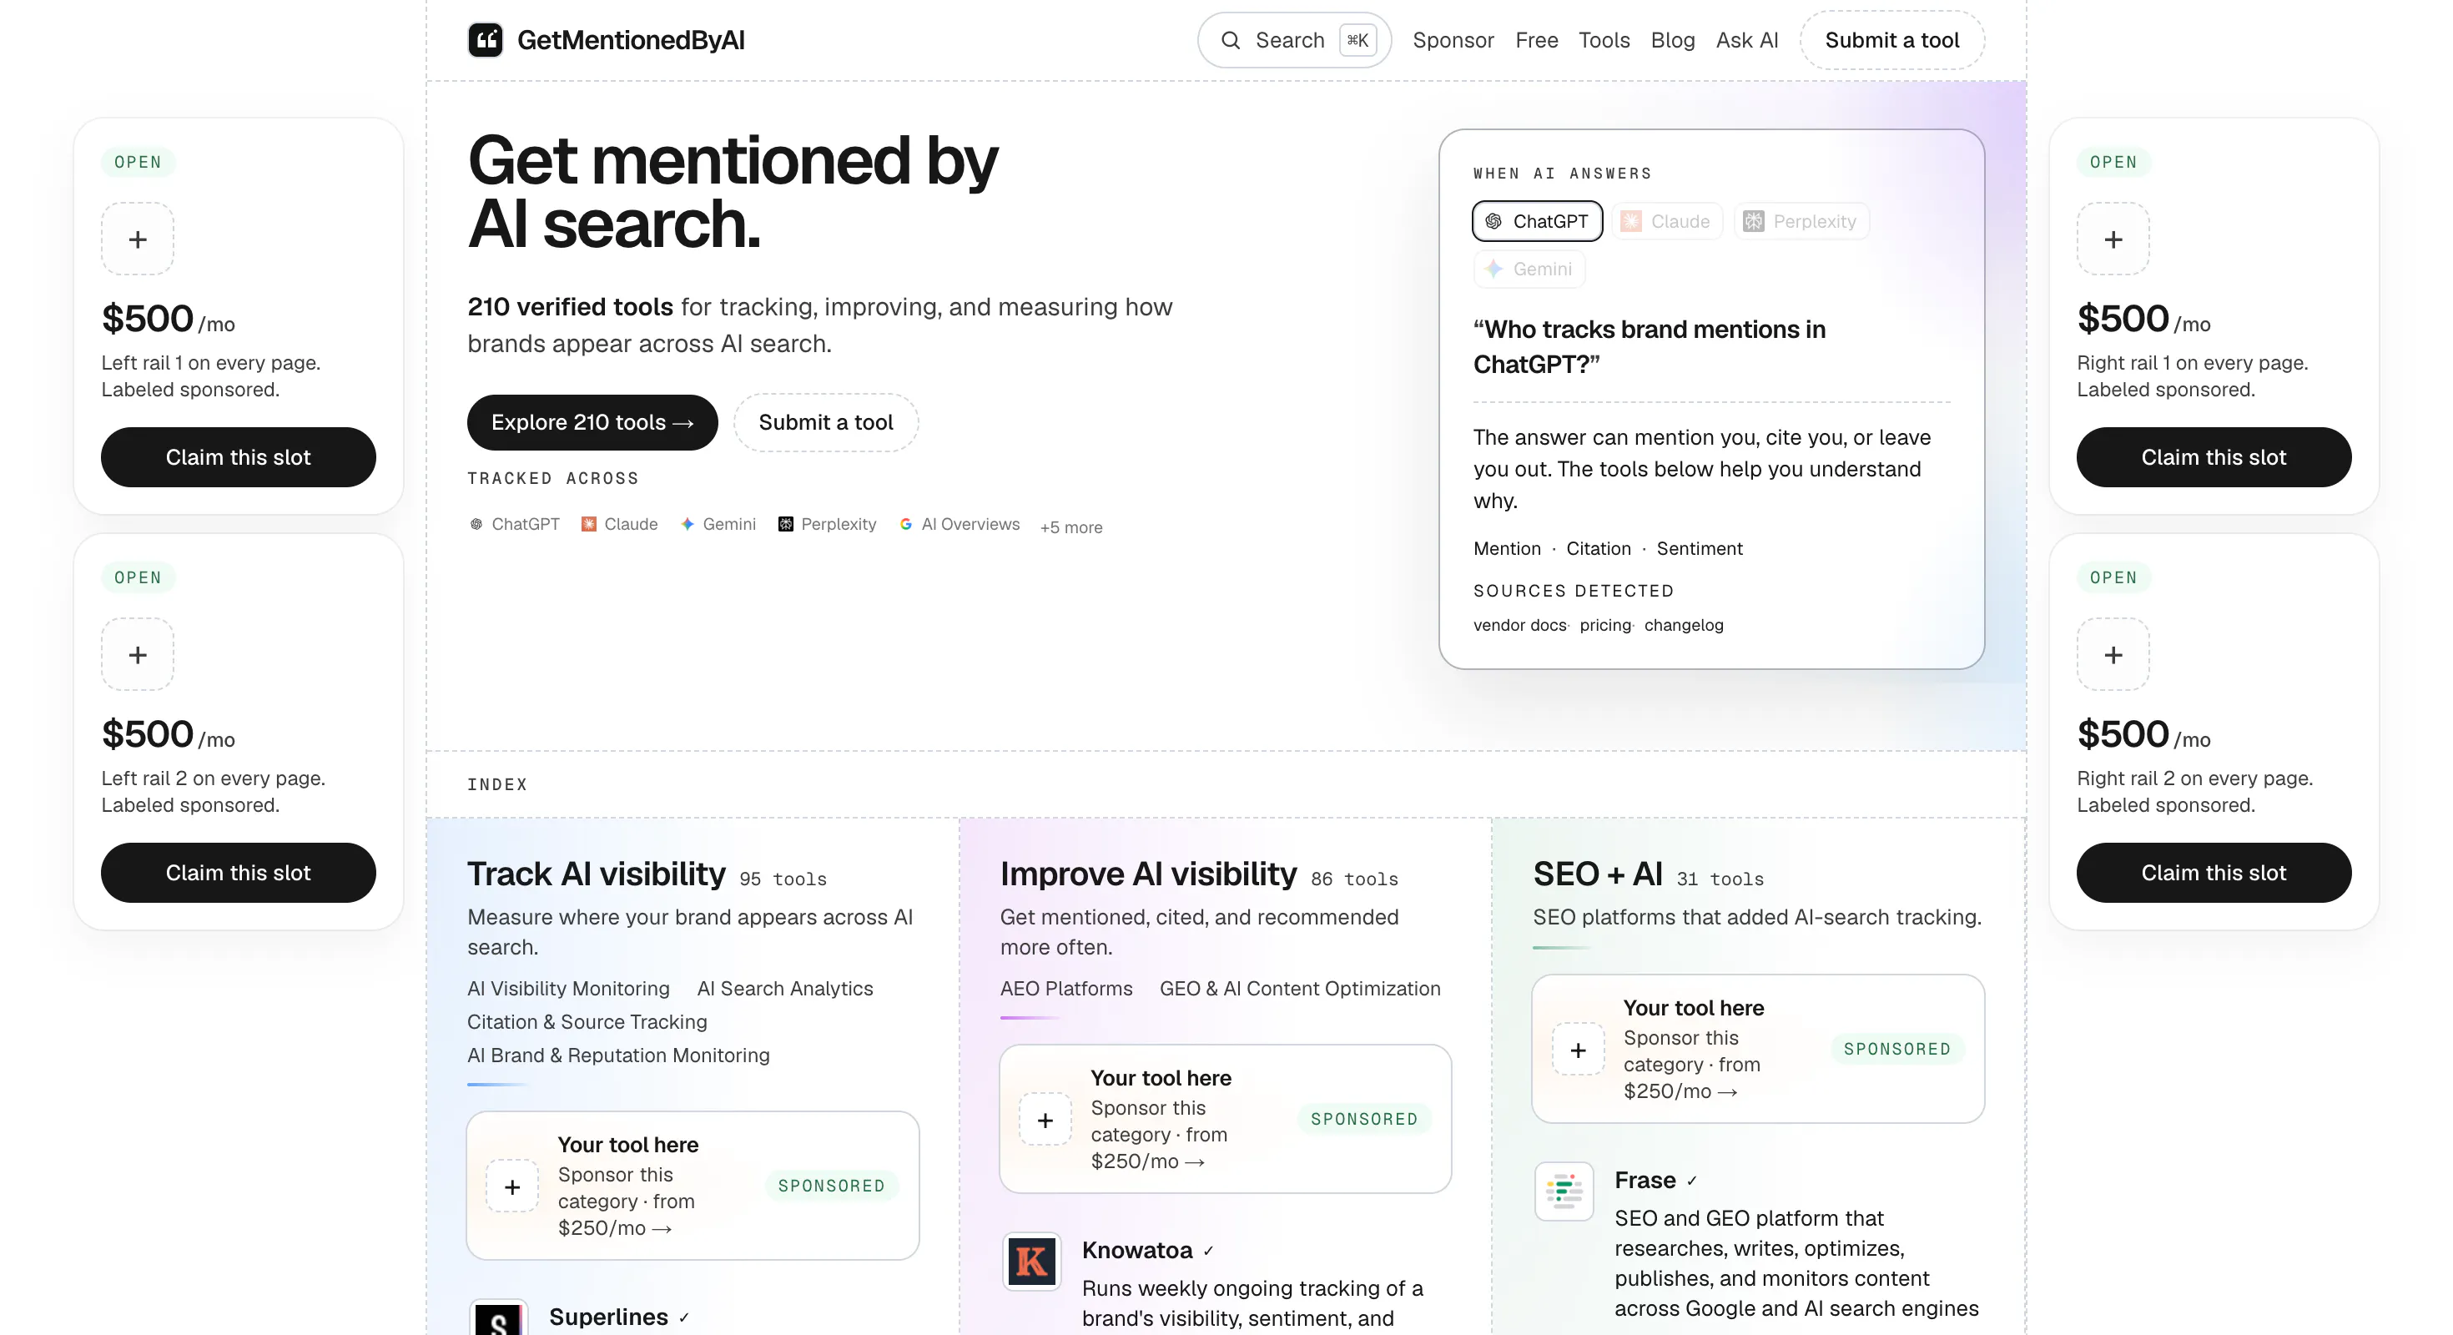Click the Search field in the header
This screenshot has width=2453, height=1335.
coord(1294,40)
